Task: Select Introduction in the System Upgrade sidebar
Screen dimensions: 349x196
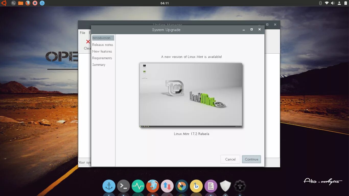Action: [x=103, y=38]
